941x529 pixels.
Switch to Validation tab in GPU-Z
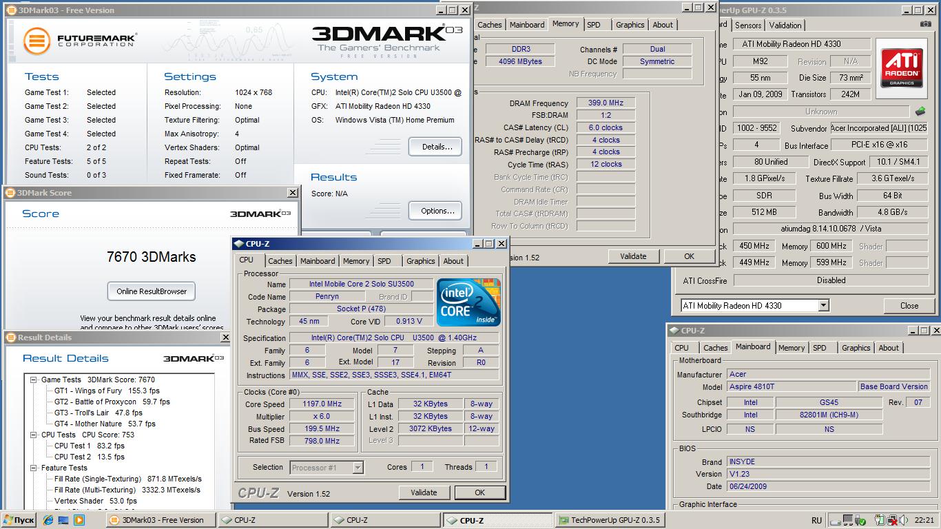click(785, 25)
